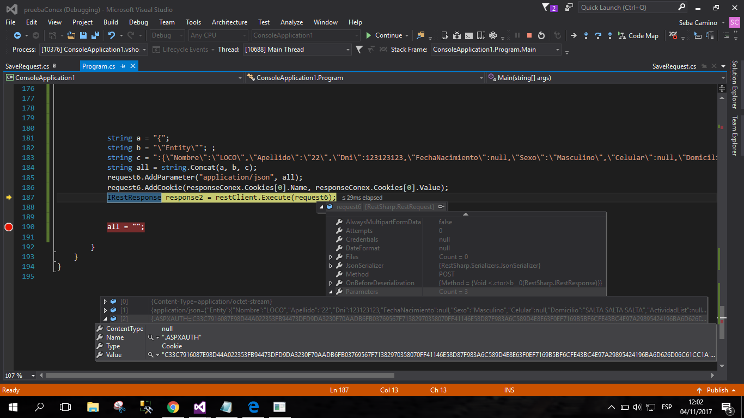Open the ConsoleApplication1.Program type dropdown

(364, 78)
